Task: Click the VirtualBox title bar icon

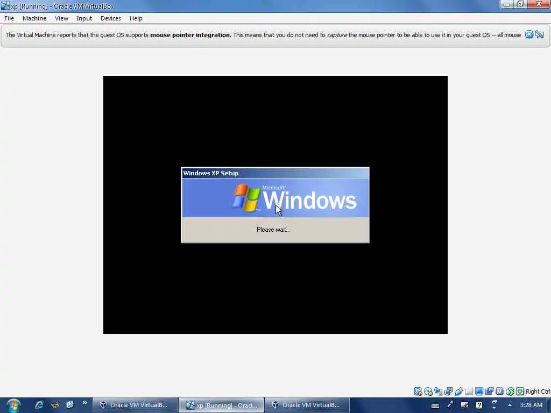Action: [5, 6]
